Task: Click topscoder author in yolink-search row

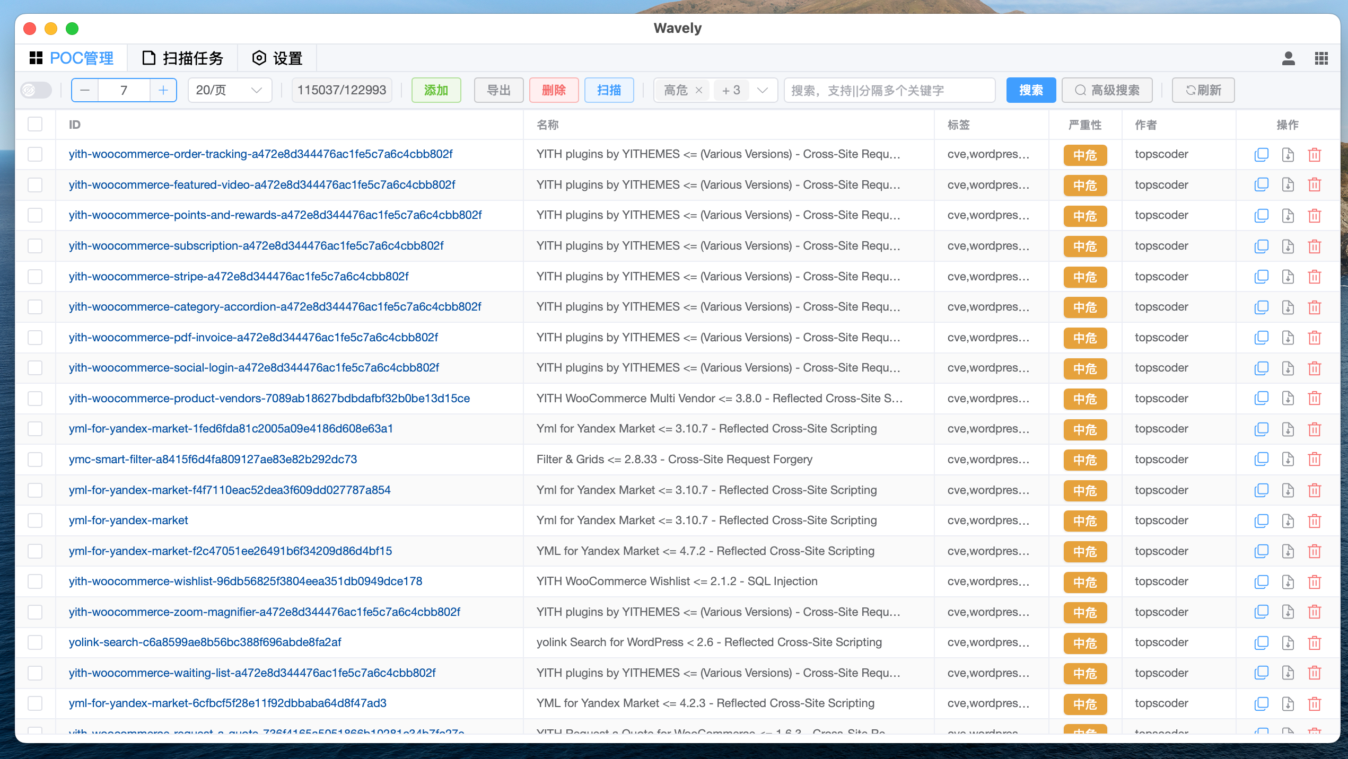Action: 1161,642
